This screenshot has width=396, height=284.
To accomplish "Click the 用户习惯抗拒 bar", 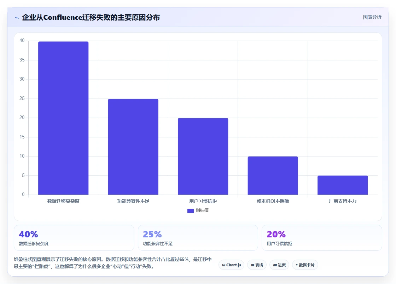I will point(203,156).
